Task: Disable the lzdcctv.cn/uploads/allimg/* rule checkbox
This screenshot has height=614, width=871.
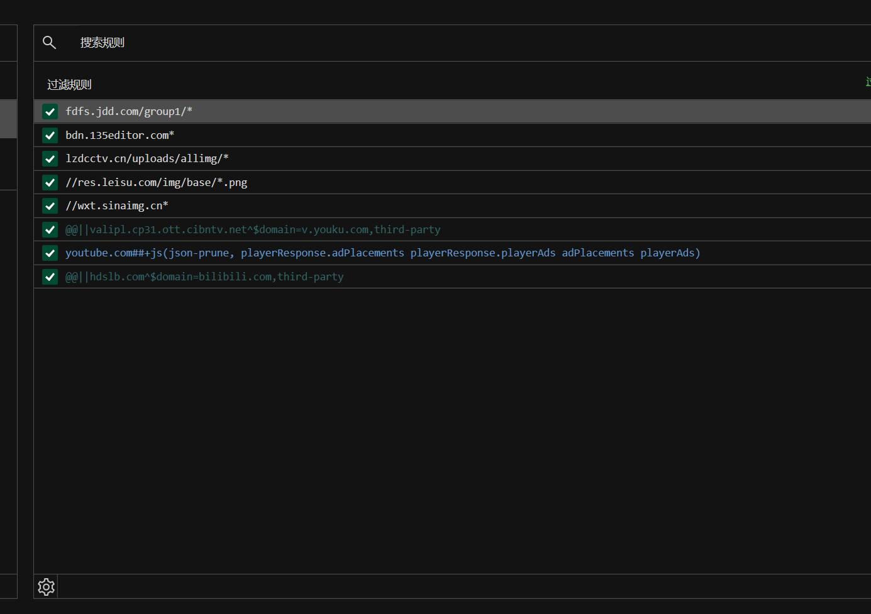Action: 50,159
